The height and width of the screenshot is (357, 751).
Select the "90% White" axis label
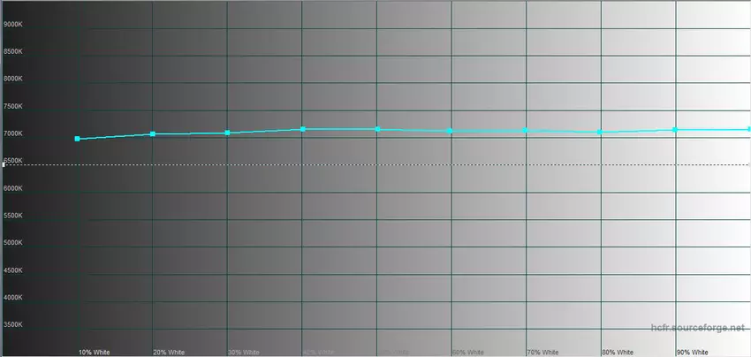(692, 352)
